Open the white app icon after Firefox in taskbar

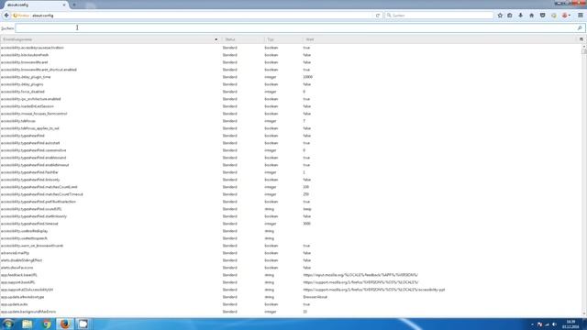83,324
